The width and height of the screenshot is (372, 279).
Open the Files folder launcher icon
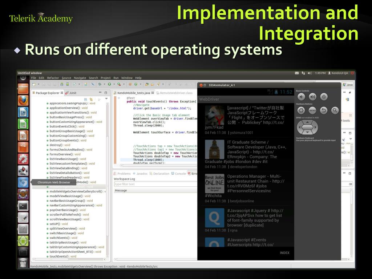click(23, 89)
